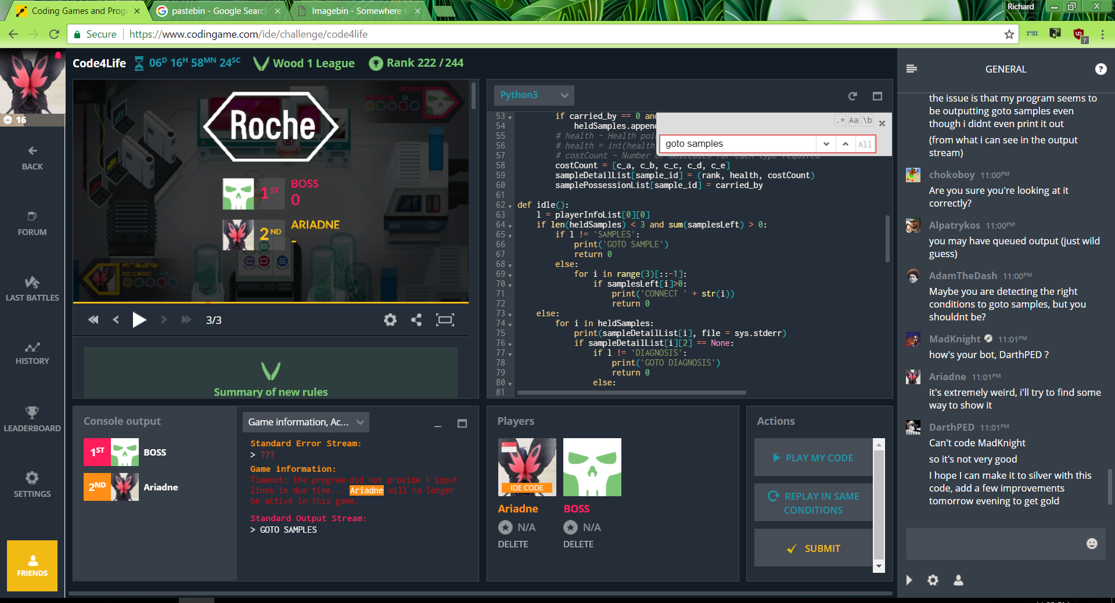Screen dimensions: 1115x603
Task: Collapse the chat panel arrow icon
Action: [909, 580]
